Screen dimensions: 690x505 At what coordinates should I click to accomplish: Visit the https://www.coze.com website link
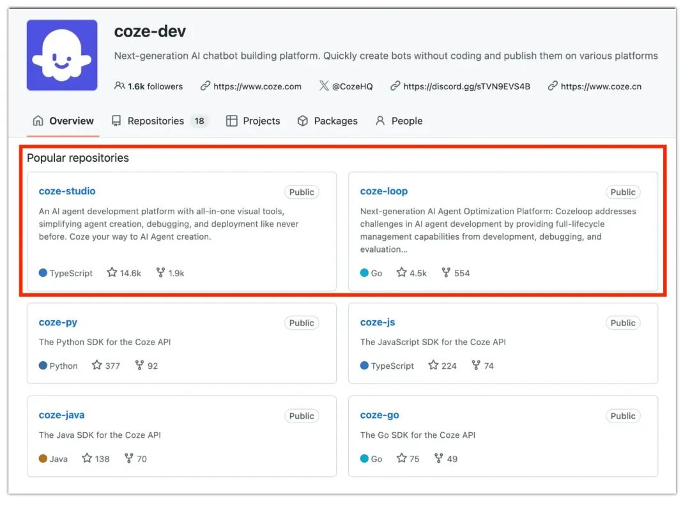(x=257, y=86)
